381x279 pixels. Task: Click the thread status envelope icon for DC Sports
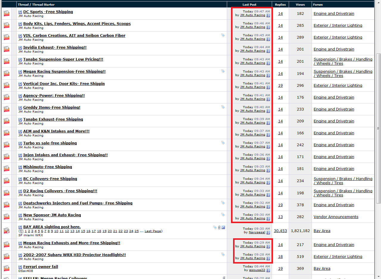pyautogui.click(x=7, y=13)
